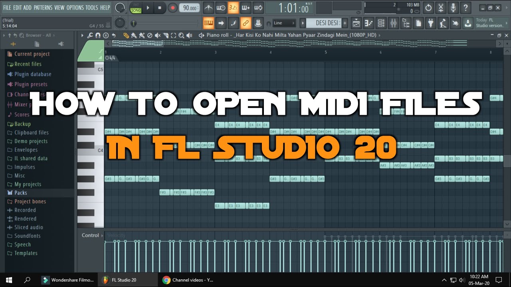511x287 pixels.
Task: Open the Piano roll view from the toolbar
Action: pos(368,23)
